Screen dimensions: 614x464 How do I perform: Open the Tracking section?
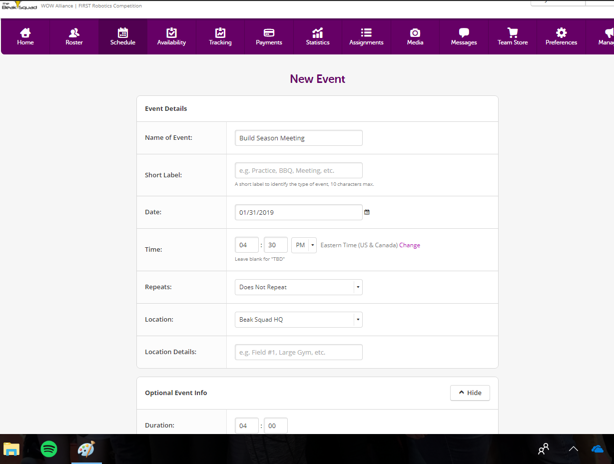[x=220, y=36]
